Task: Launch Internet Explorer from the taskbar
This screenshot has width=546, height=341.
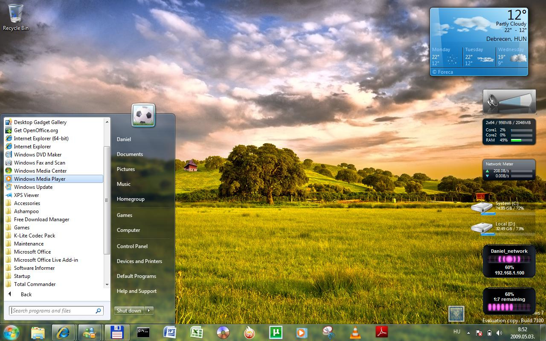Action: click(64, 332)
